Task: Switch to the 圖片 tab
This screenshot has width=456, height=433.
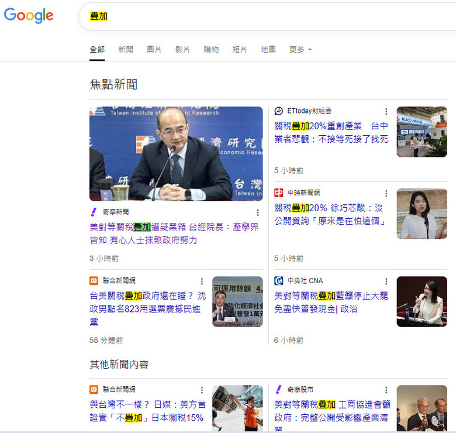Action: coord(154,50)
